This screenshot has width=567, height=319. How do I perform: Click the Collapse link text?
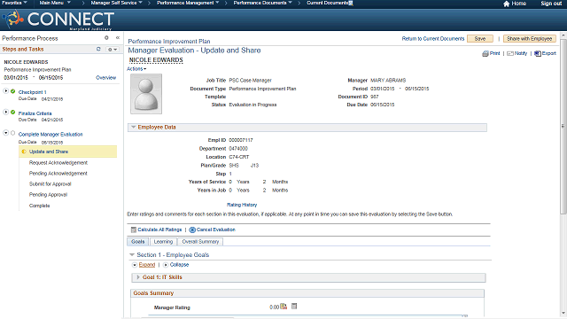179,265
